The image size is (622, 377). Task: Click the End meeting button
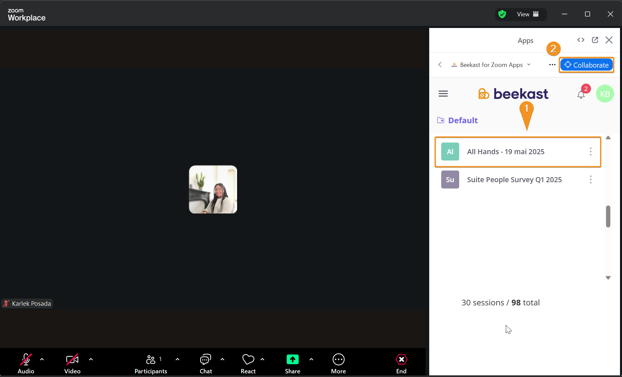(401, 363)
